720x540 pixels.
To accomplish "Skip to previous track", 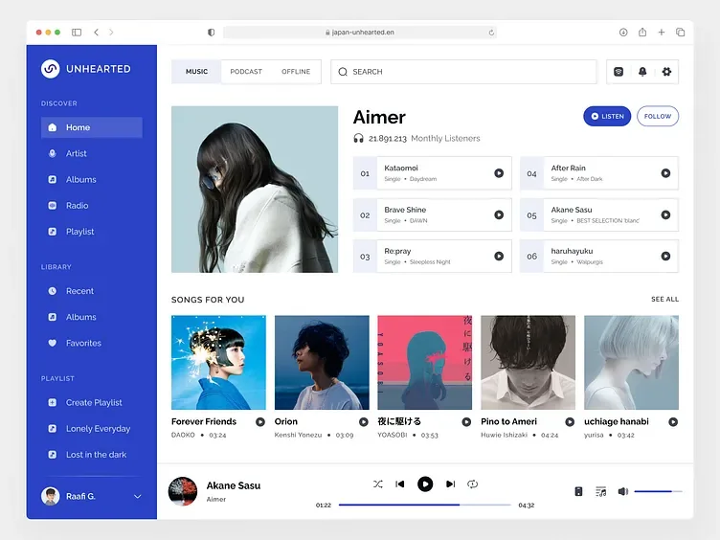I will click(x=400, y=484).
